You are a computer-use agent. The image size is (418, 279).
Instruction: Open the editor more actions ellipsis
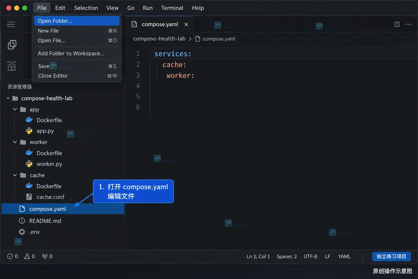click(408, 24)
